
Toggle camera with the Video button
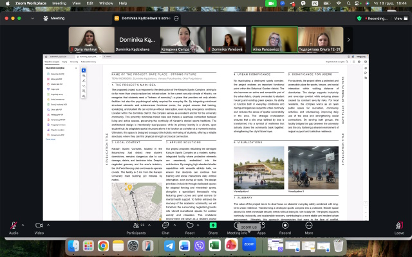pyautogui.click(x=39, y=227)
